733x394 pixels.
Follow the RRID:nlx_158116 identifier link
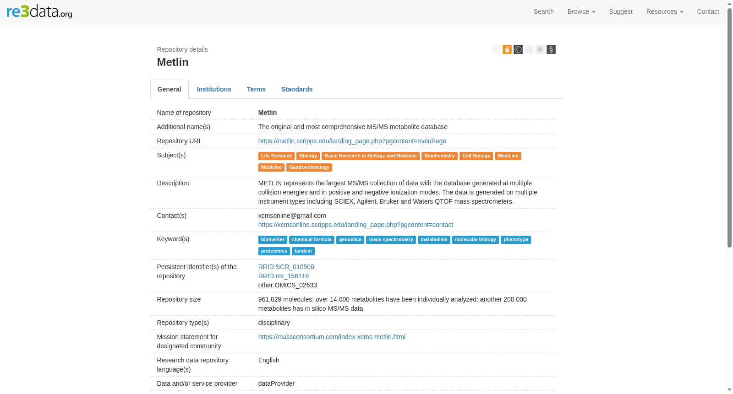tap(284, 276)
